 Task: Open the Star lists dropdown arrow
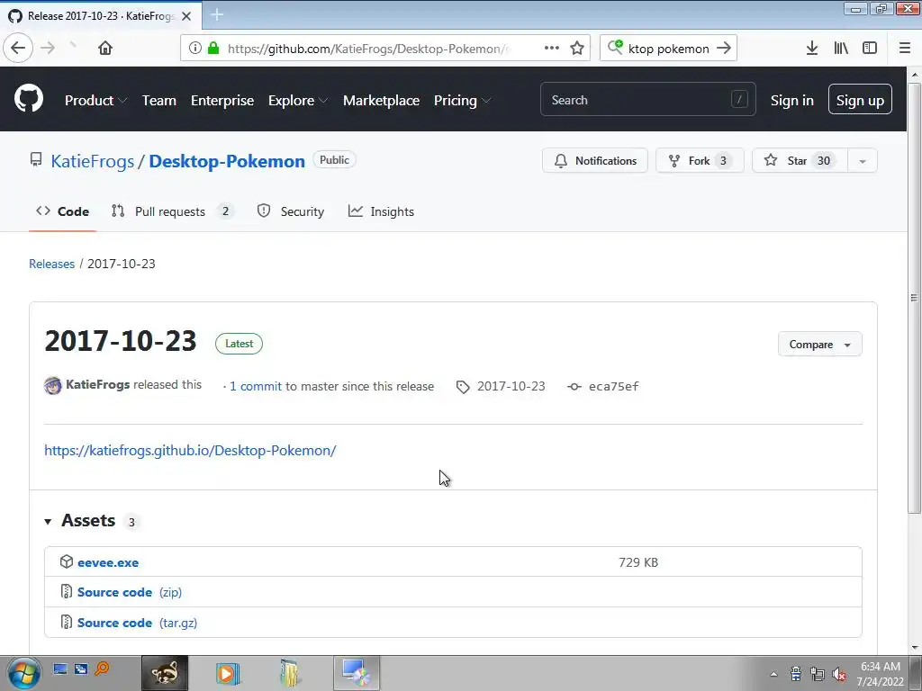862,161
